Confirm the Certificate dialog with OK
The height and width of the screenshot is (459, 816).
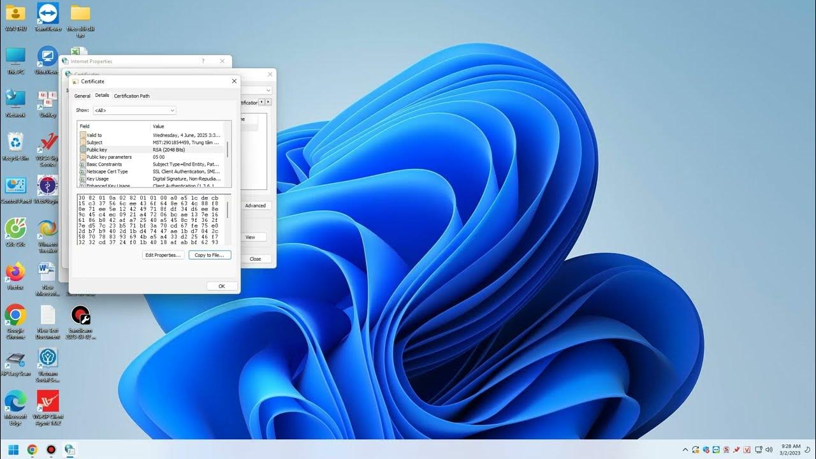coord(222,286)
